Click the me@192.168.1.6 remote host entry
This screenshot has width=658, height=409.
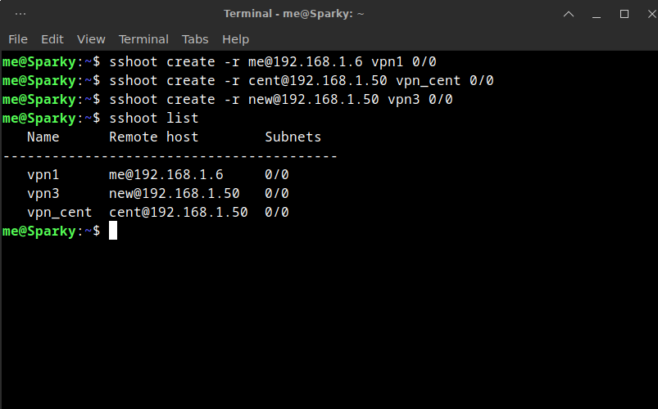(166, 175)
